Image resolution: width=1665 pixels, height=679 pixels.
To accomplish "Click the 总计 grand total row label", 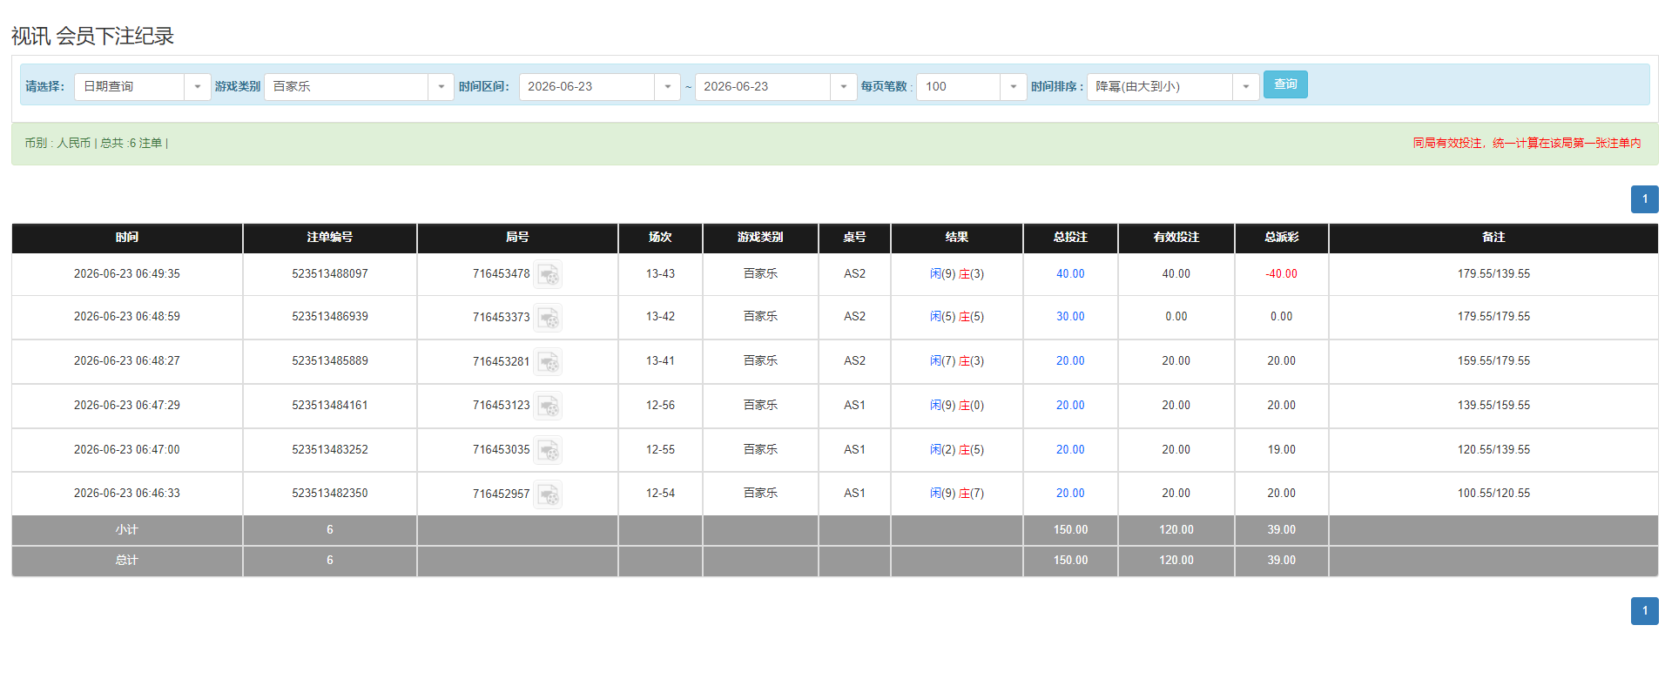I will tap(127, 561).
